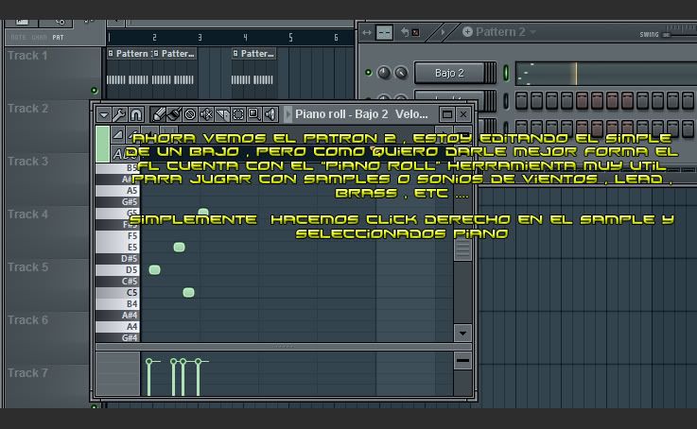Click the plus icon beside Pattern 2
697x429 pixels.
[467, 31]
